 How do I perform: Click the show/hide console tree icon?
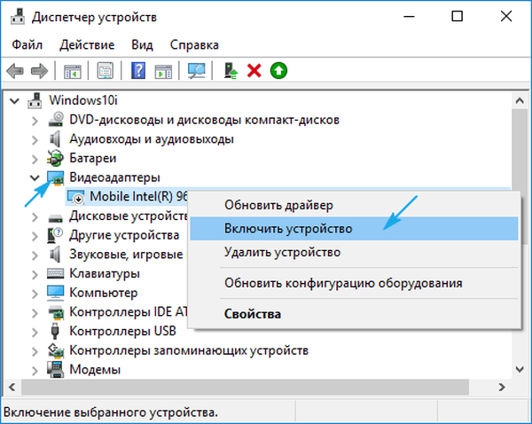pos(73,71)
